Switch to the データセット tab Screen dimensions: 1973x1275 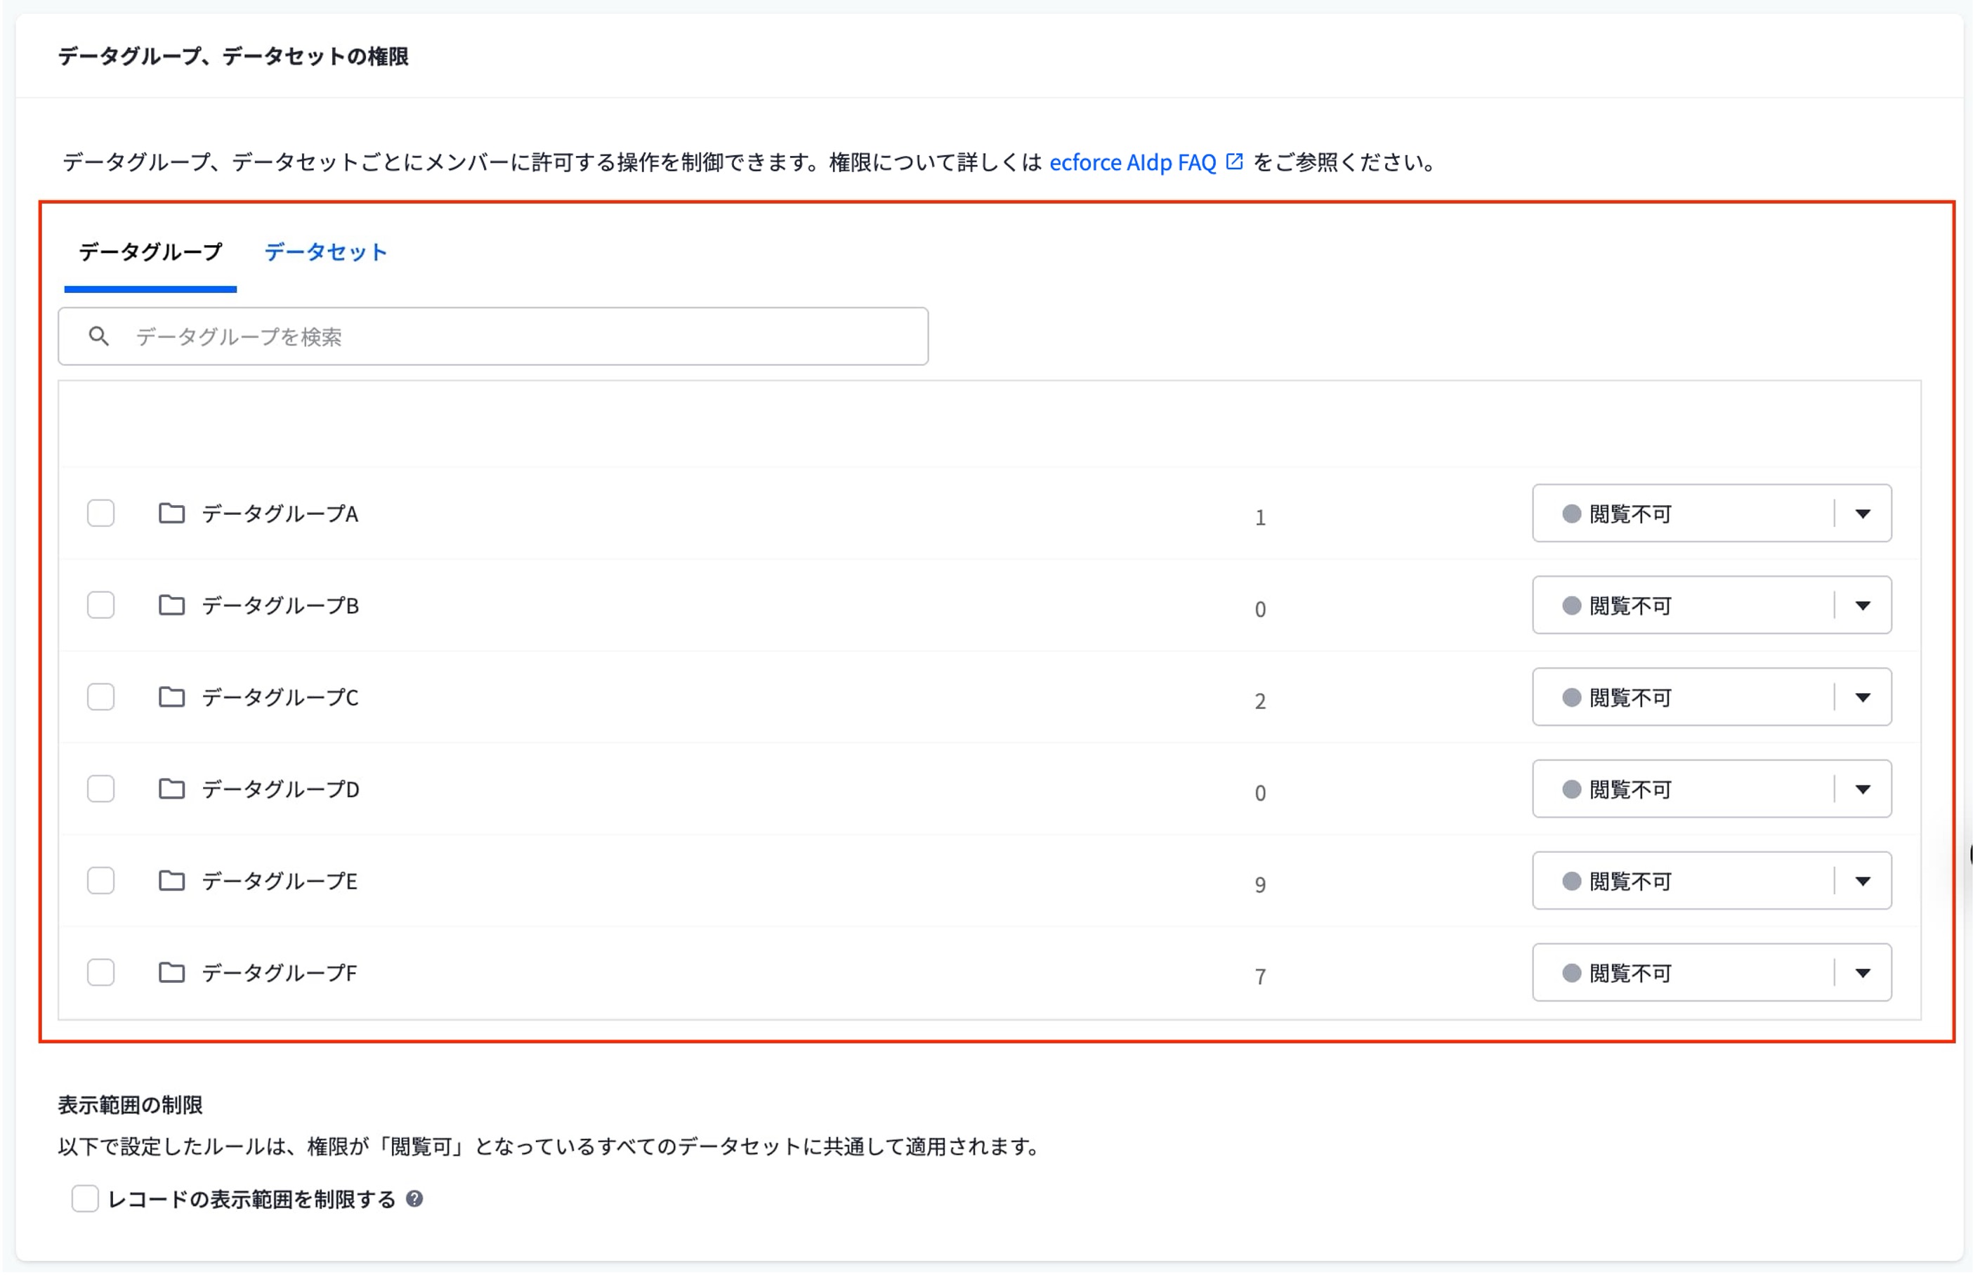coord(325,251)
